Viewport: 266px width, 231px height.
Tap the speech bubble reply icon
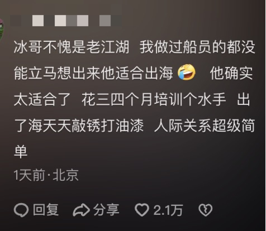pyautogui.click(x=21, y=210)
